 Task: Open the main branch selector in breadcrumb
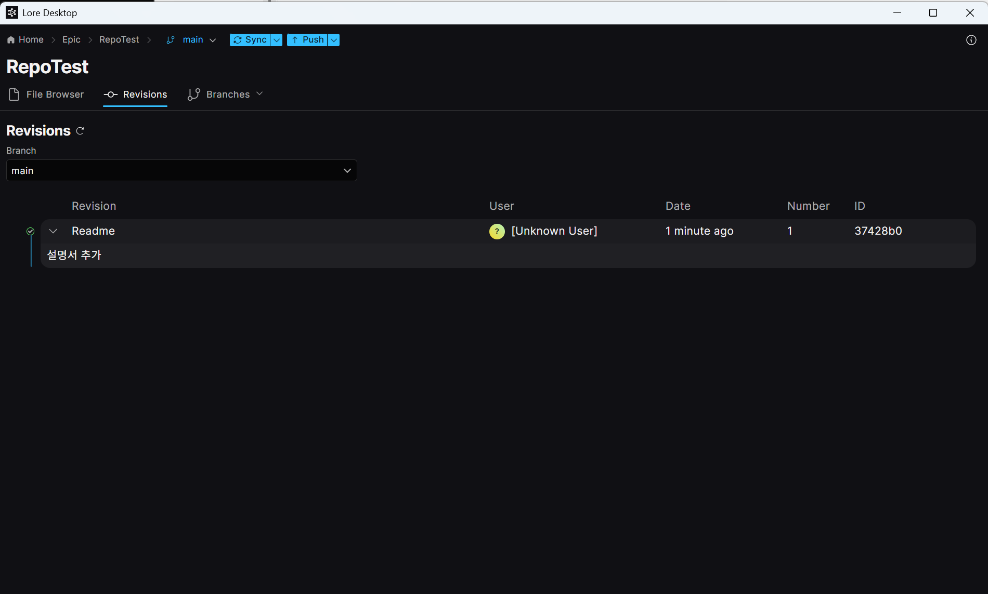[191, 40]
